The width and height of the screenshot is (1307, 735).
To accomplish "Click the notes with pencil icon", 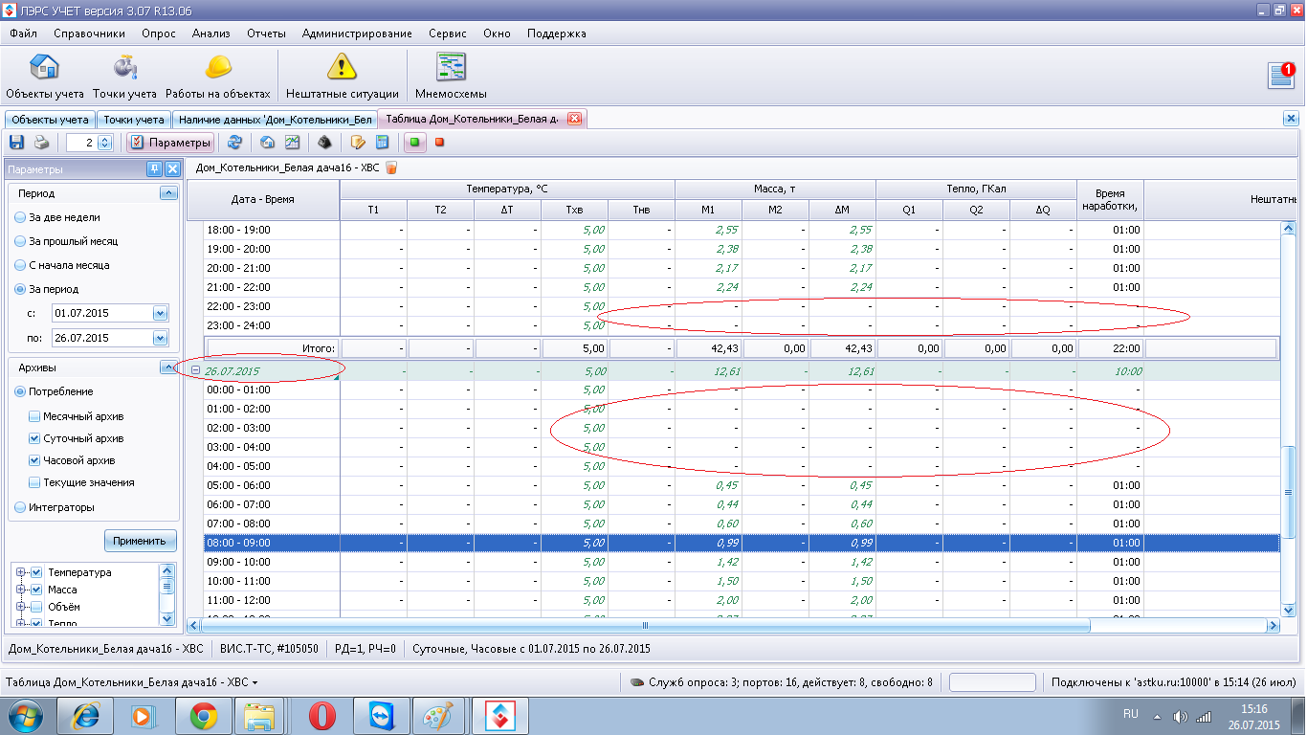I will click(358, 143).
